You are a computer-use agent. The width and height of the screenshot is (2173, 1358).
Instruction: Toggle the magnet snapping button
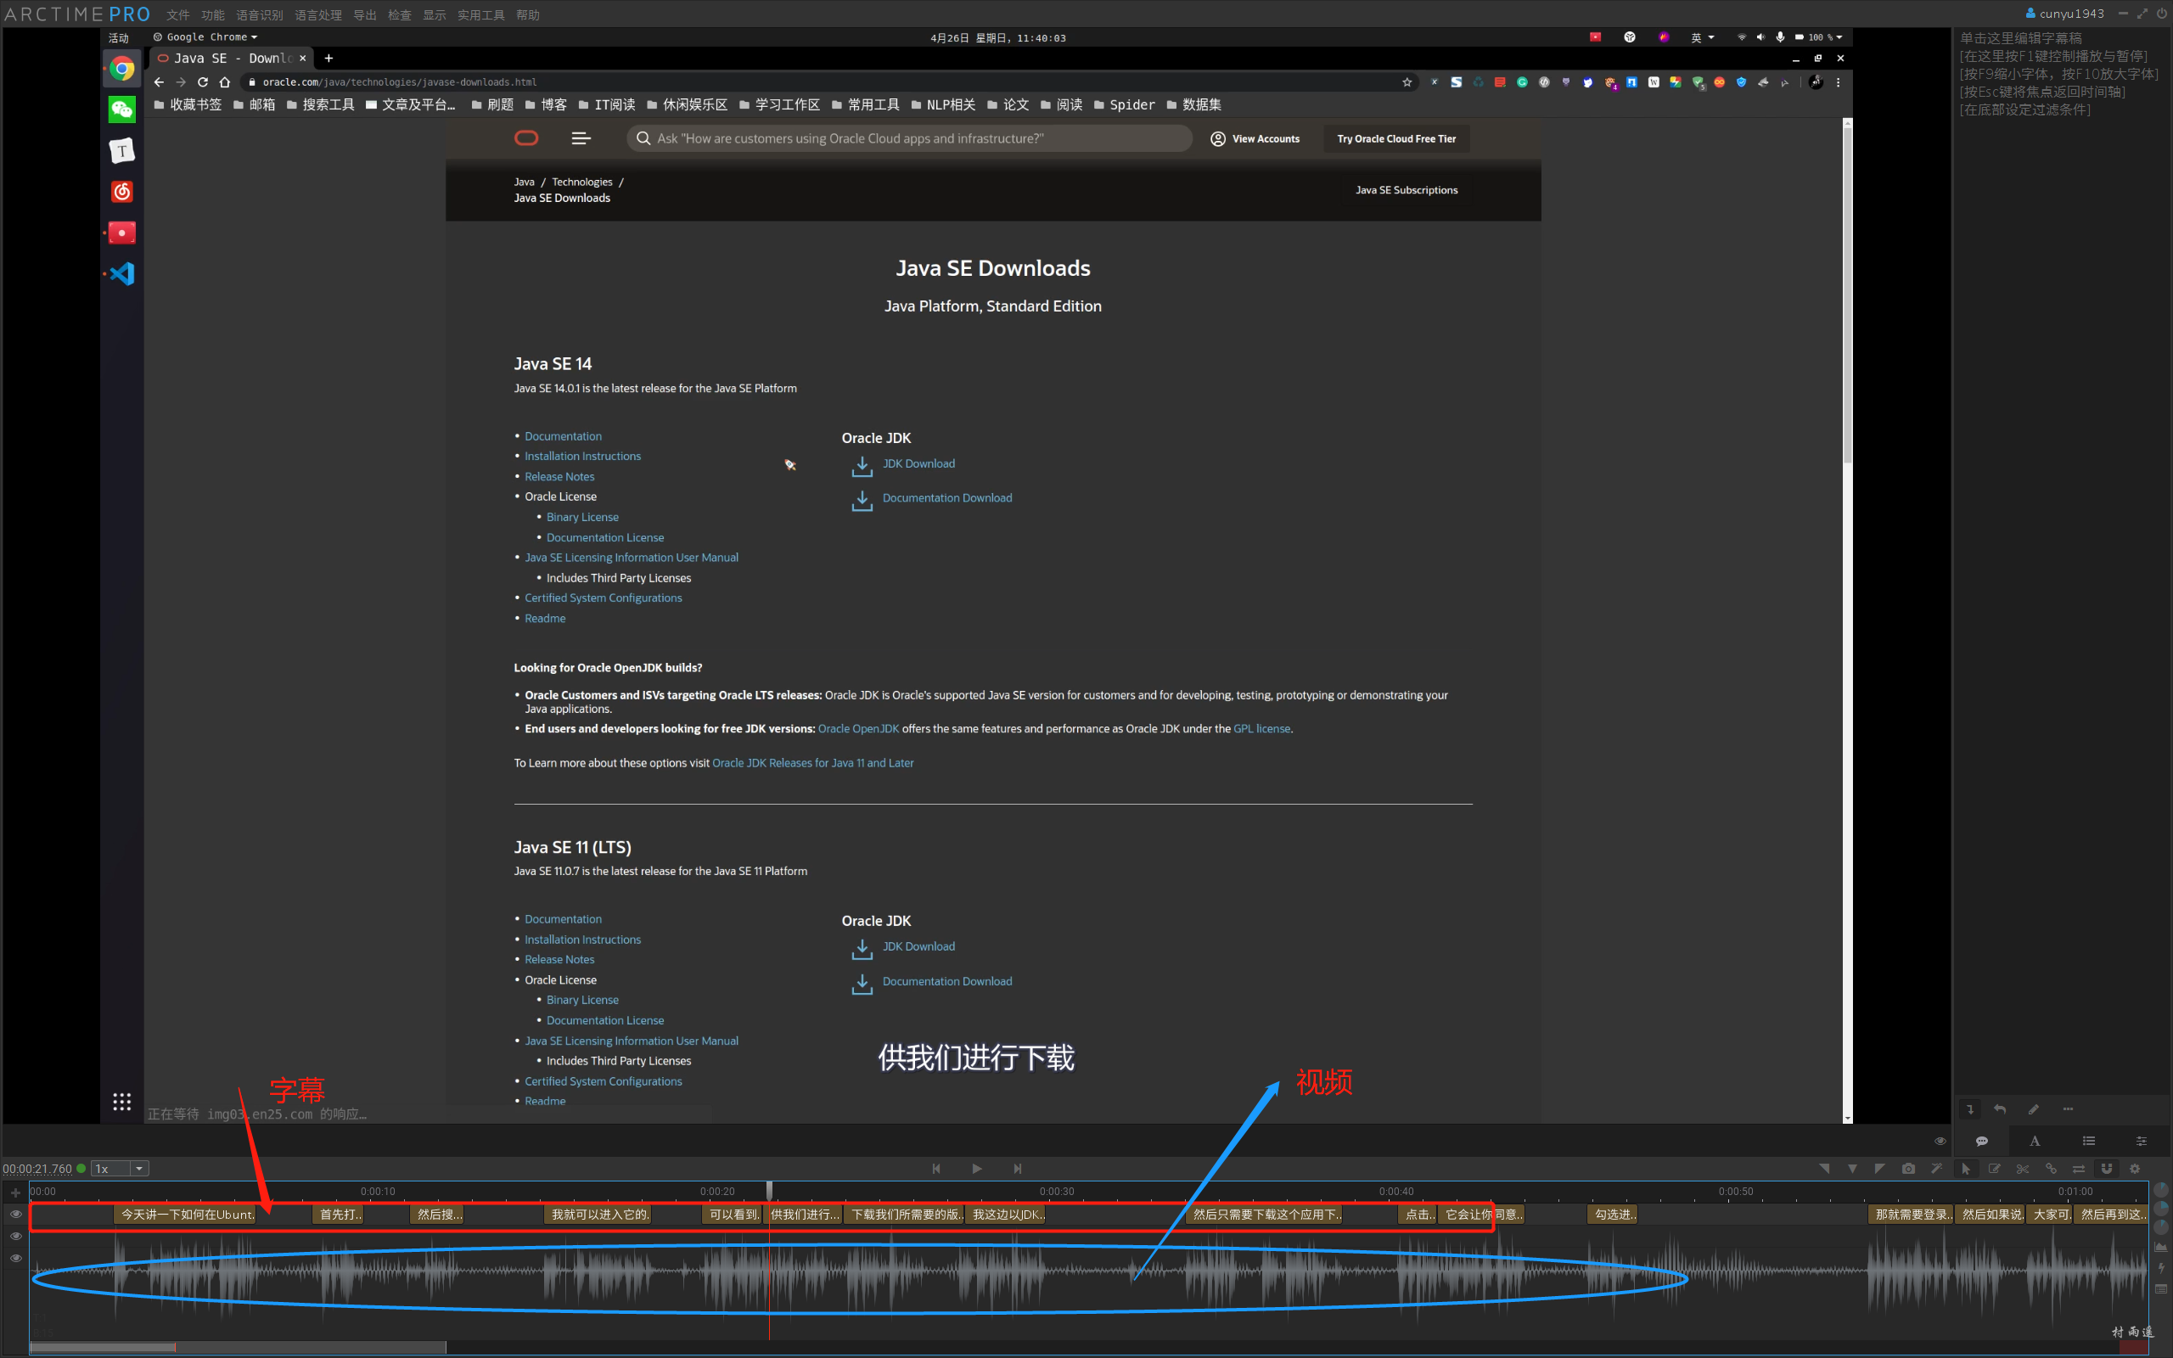[2107, 1169]
